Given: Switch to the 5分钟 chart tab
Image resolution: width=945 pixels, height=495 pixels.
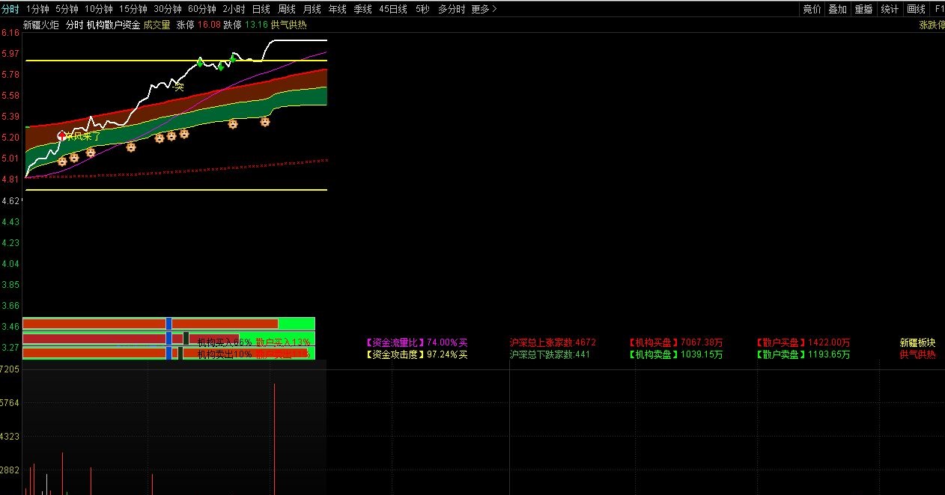Looking at the screenshot, I should pyautogui.click(x=67, y=9).
